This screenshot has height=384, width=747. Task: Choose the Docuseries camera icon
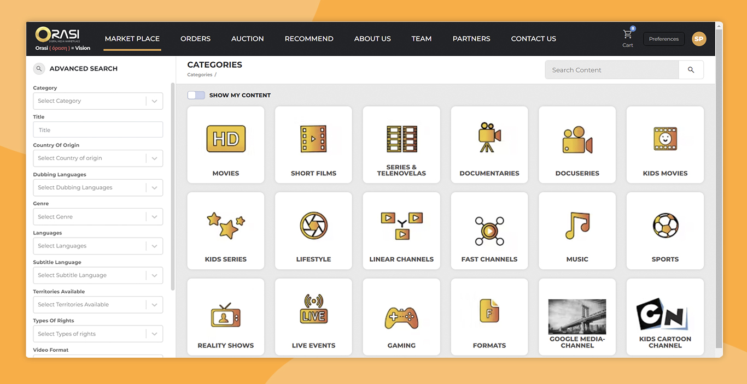577,140
